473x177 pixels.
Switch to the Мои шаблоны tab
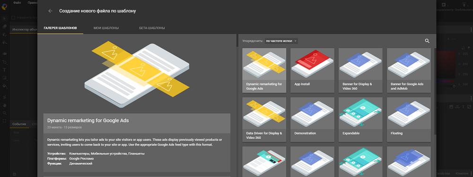pyautogui.click(x=106, y=28)
